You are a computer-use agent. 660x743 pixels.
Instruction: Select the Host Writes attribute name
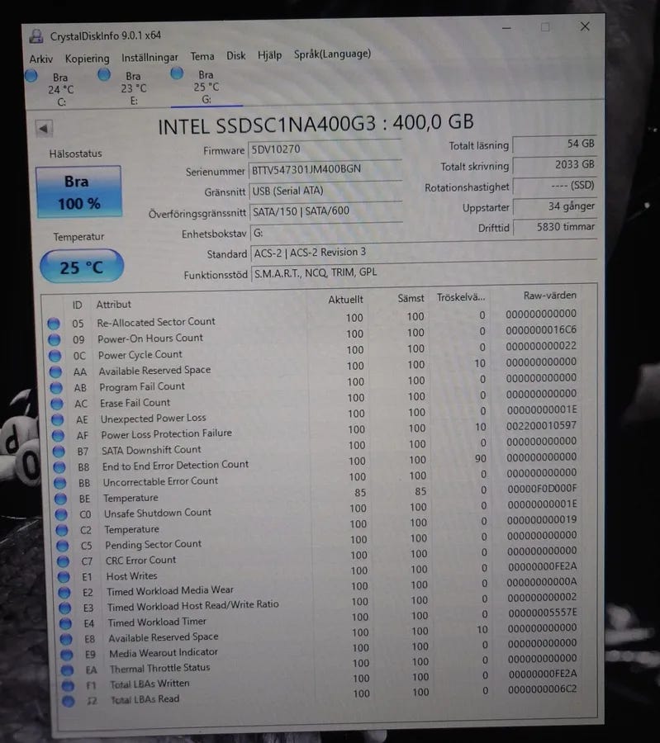pyautogui.click(x=132, y=575)
